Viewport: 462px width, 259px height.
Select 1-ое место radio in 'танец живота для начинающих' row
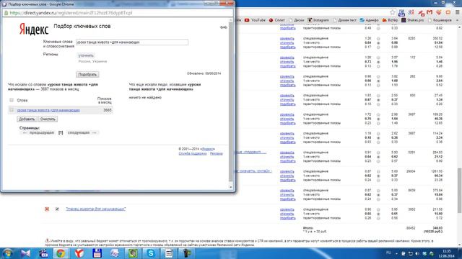[x=378, y=214]
